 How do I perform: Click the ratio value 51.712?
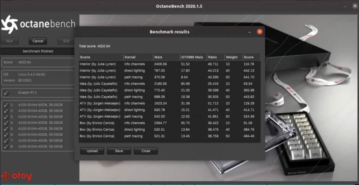pos(213,103)
